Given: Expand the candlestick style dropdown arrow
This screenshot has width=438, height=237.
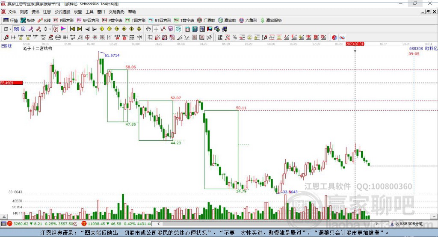Looking at the screenshot, I should 50,29.
